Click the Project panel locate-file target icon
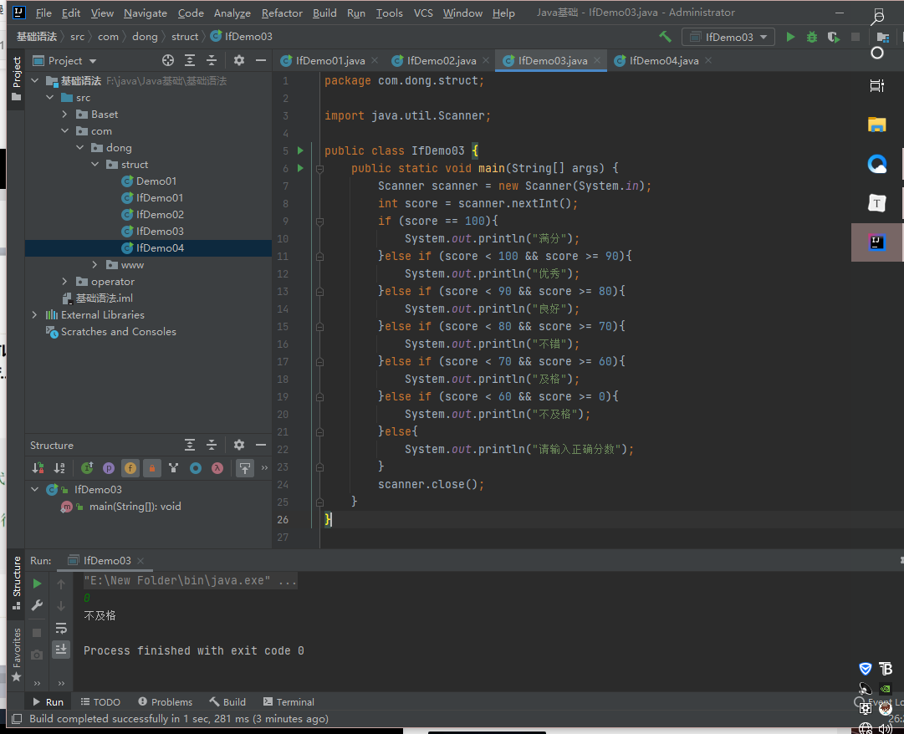The width and height of the screenshot is (904, 734). coord(168,60)
